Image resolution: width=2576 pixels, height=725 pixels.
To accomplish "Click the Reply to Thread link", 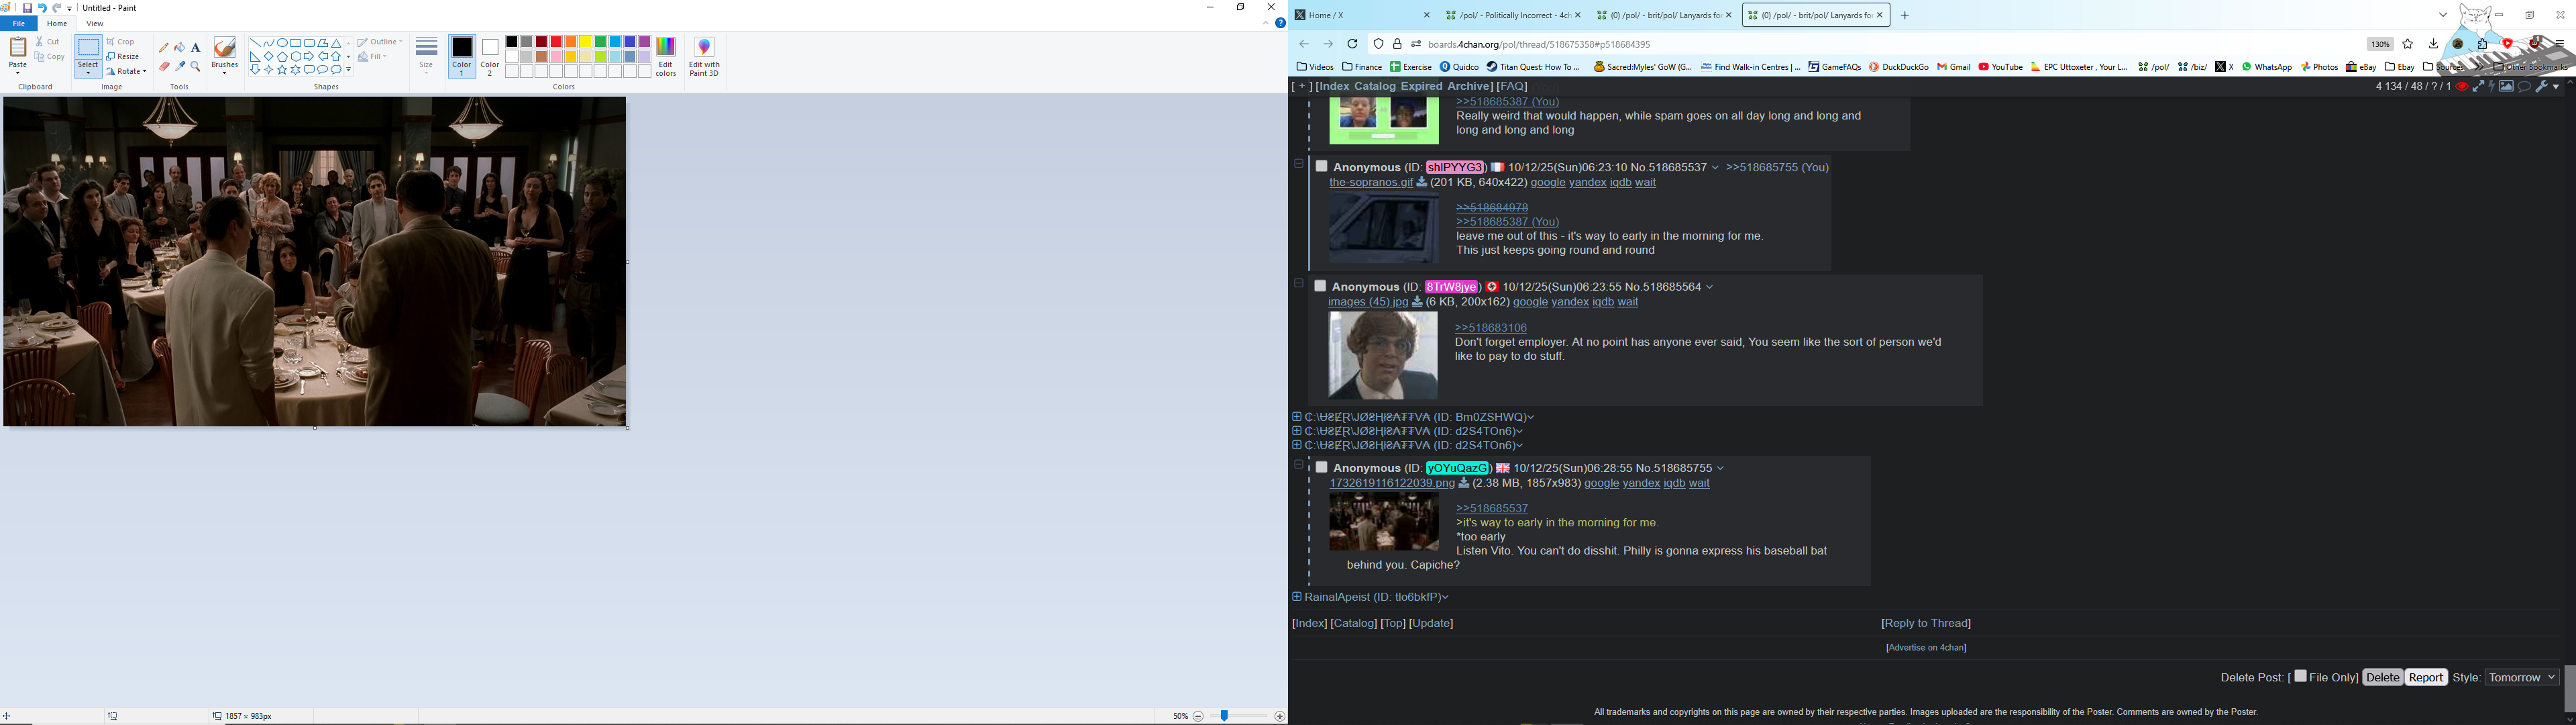I will pos(1925,623).
